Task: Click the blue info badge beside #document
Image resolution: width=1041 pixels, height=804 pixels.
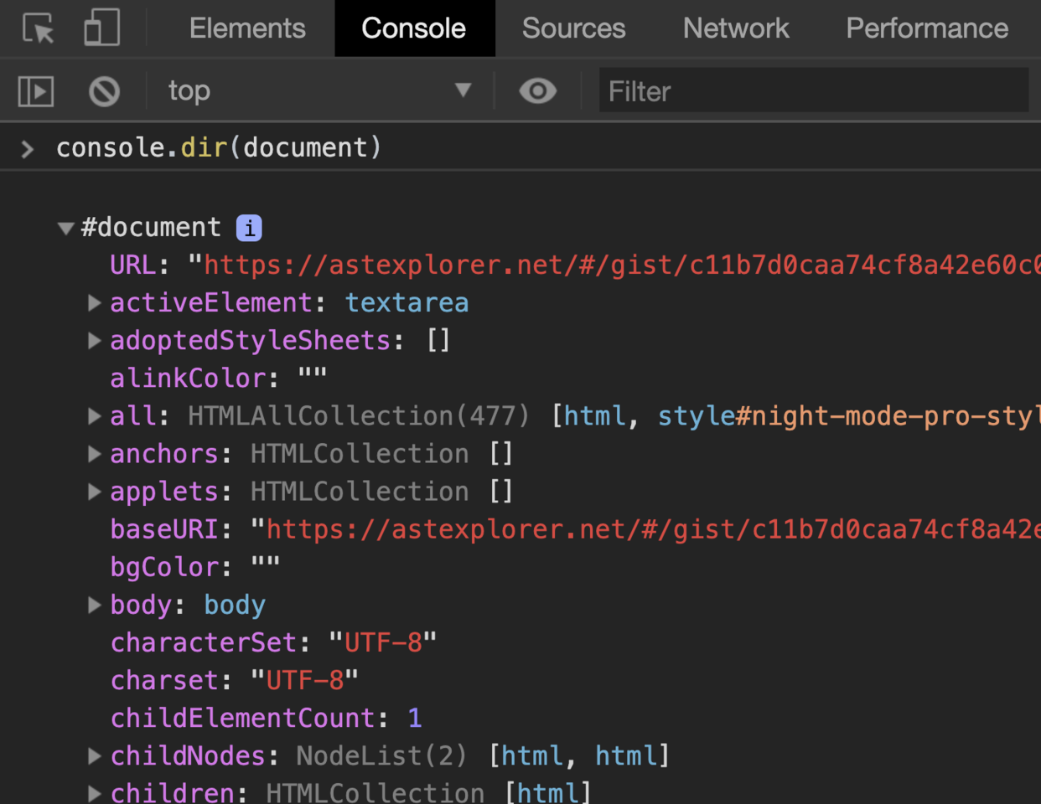Action: 249,228
